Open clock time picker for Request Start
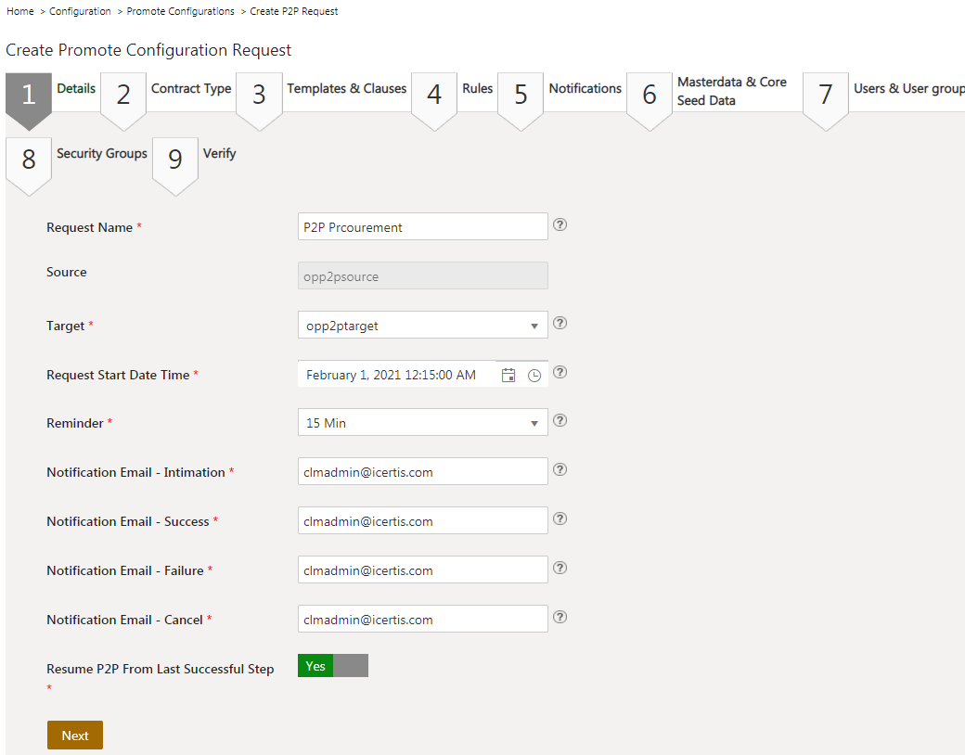 (534, 375)
